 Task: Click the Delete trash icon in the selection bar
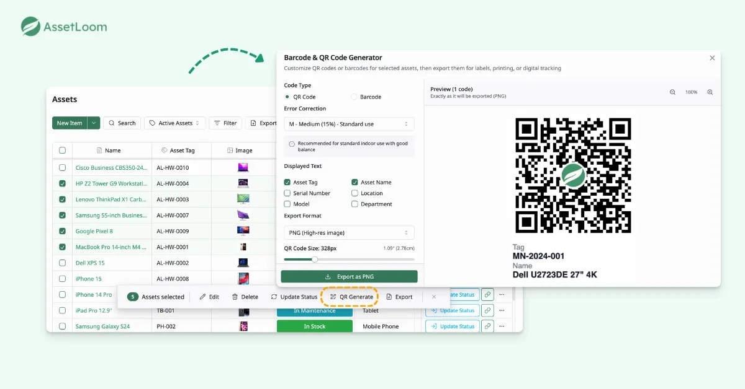[x=235, y=297]
